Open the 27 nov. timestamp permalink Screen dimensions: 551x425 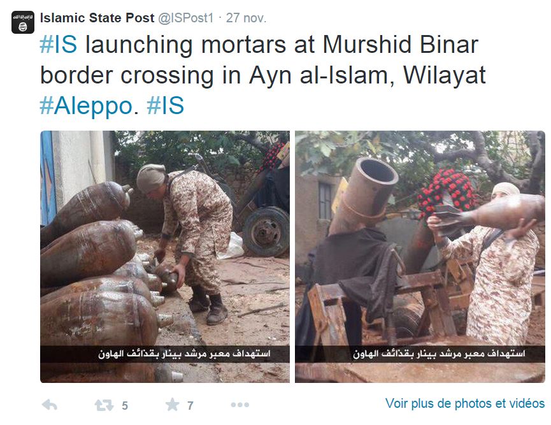[246, 18]
